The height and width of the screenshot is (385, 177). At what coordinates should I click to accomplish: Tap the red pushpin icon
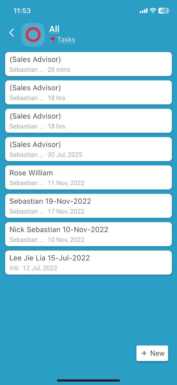tap(52, 39)
